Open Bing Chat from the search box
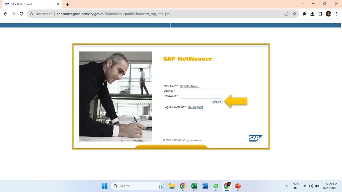Screen dimensions: 342x192 (162, 186)
